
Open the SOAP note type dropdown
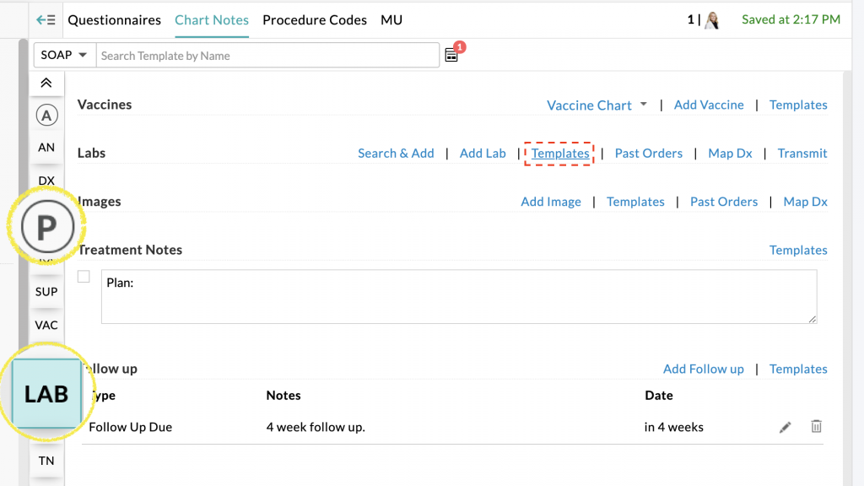(64, 56)
